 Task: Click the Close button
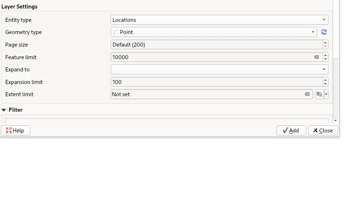click(x=323, y=130)
